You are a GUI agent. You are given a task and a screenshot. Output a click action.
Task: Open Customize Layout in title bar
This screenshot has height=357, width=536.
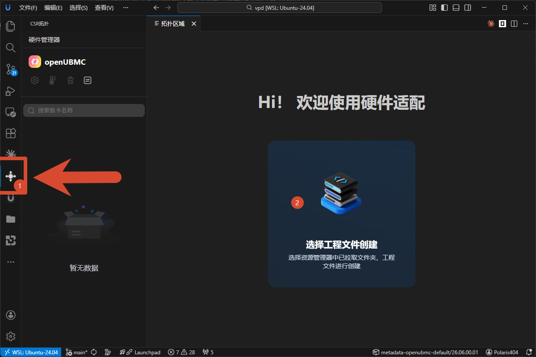click(x=432, y=8)
